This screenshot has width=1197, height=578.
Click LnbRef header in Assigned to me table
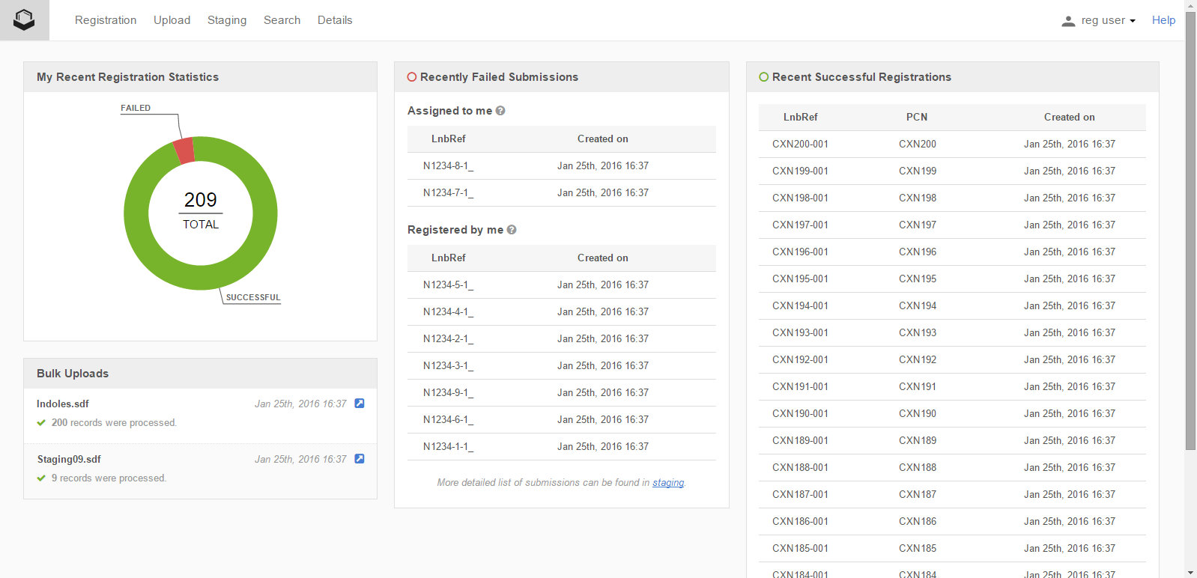(x=449, y=139)
